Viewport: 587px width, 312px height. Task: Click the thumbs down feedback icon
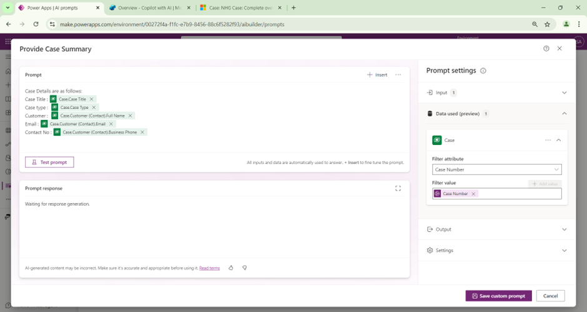pos(245,268)
